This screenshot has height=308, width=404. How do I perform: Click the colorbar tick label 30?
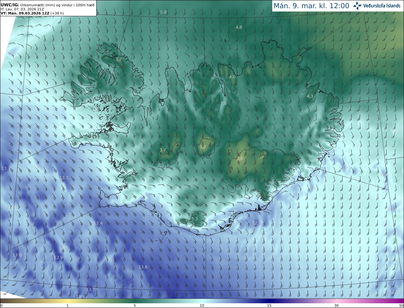[x=336, y=305]
